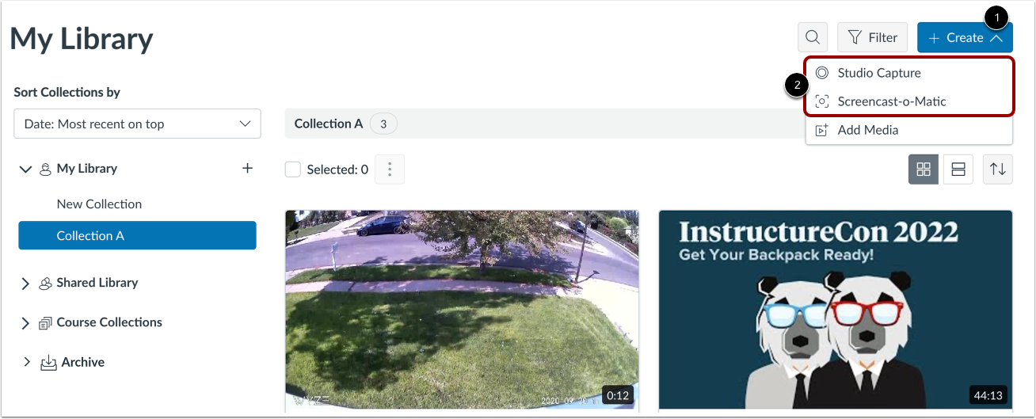Viewport: 1036px width, 419px height.
Task: Open the lawn video thumbnail
Action: 462,309
